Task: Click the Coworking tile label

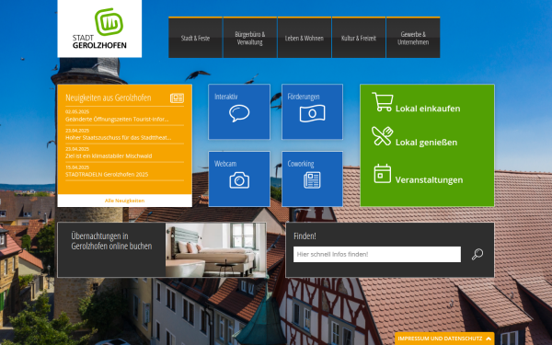Action: coord(301,164)
